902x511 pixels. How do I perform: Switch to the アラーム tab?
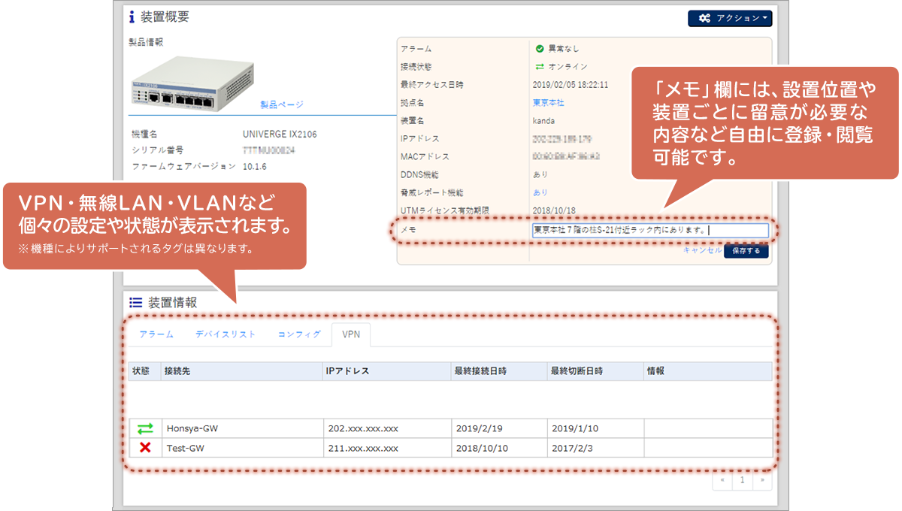coord(156,334)
